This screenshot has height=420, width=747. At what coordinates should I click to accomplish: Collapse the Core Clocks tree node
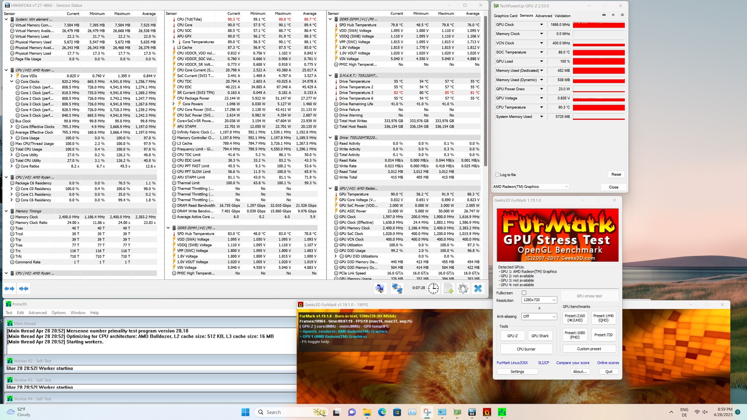tap(12, 82)
